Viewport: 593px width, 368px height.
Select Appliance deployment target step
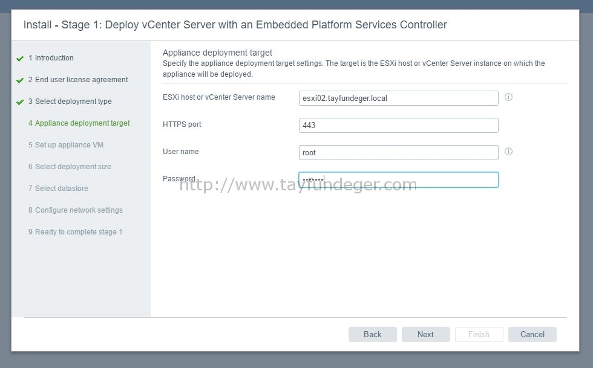(x=79, y=123)
